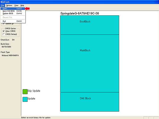Click the Skip Update legend label
The width and height of the screenshot is (159, 119).
pos(34,91)
